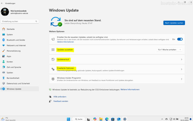This screenshot has width=193, height=121.
Task: Click the Hilfe anfordern link
Action: pyautogui.click(x=60, y=97)
